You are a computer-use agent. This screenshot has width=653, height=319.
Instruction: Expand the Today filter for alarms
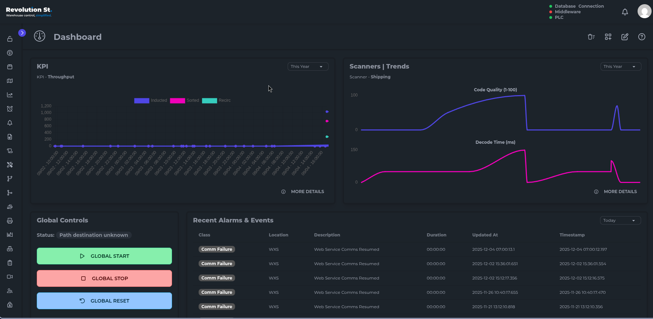tap(620, 220)
